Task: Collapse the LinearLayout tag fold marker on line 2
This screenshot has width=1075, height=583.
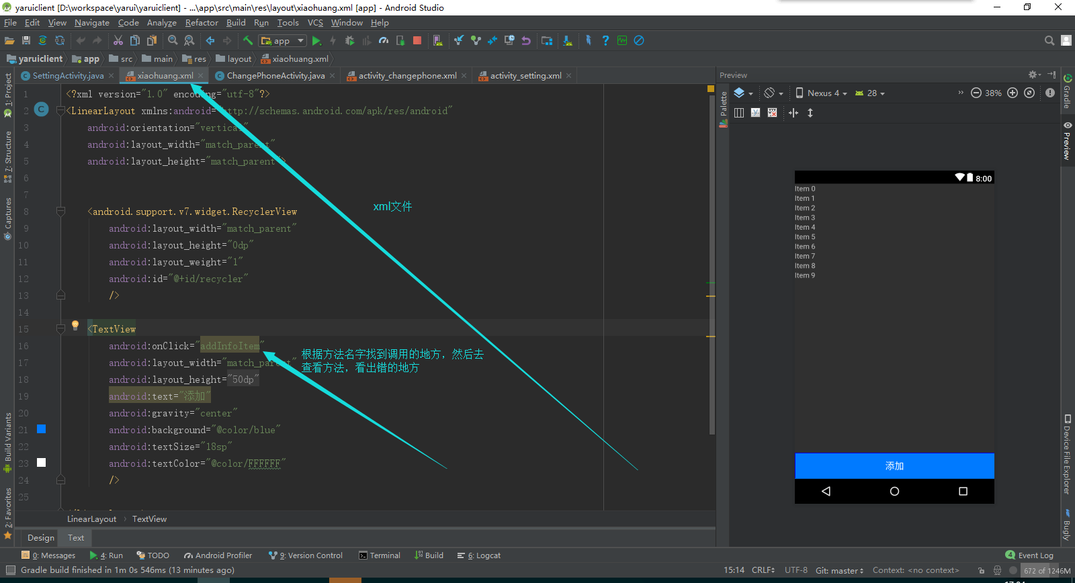Action: click(x=60, y=111)
